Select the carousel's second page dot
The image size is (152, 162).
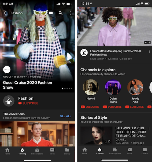point(65,88)
